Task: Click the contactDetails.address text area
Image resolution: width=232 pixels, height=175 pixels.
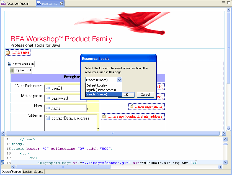Action: 70,123
